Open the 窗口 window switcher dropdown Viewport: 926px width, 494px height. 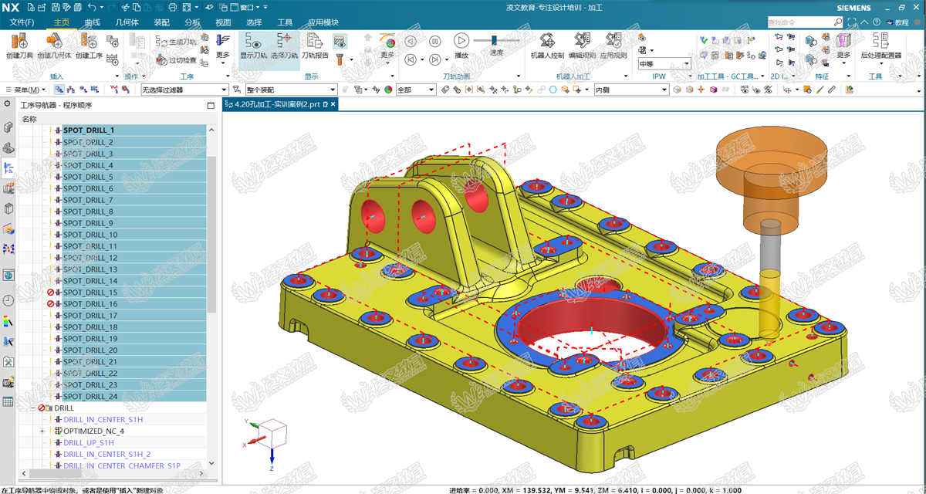(x=252, y=7)
